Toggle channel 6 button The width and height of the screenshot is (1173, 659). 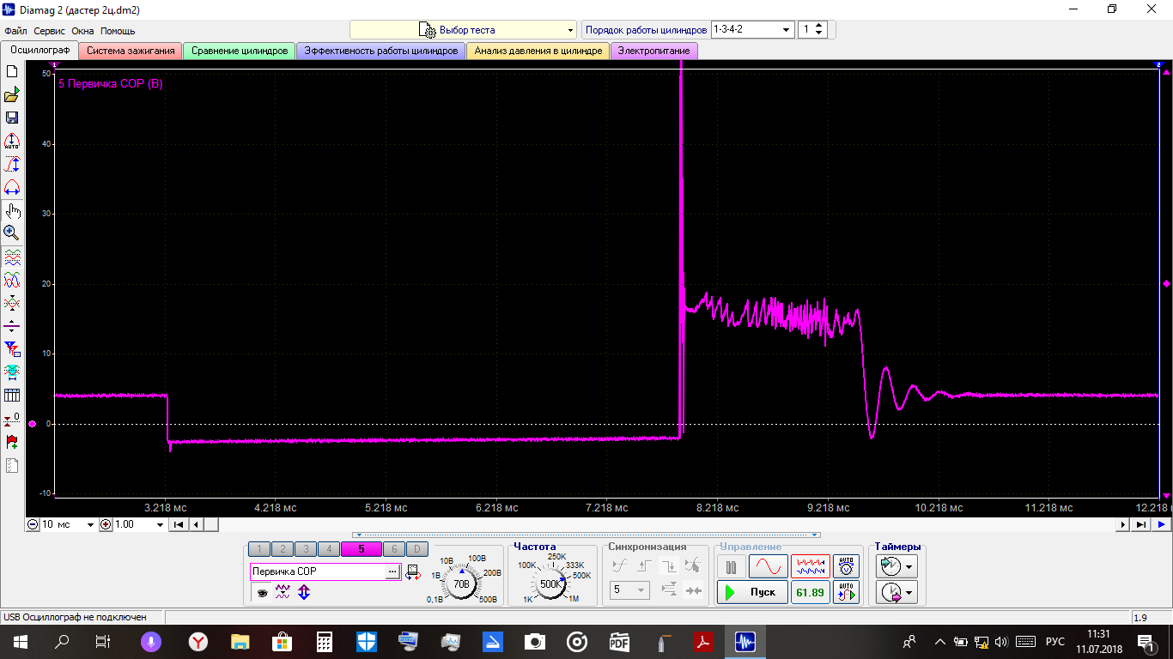(x=393, y=549)
